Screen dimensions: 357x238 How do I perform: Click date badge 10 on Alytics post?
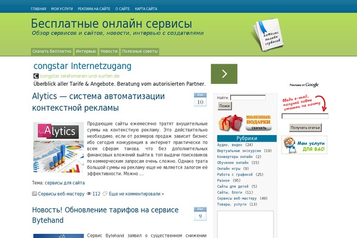pos(200,99)
